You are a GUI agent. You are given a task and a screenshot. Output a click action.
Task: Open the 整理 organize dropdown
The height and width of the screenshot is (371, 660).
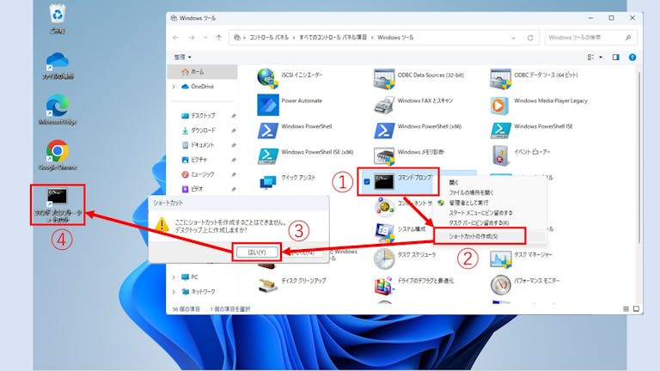[183, 58]
